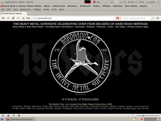Image resolution: width=161 pixels, height=121 pixels.
Task: Go back with the Back arrow
Action: pos(3,18)
